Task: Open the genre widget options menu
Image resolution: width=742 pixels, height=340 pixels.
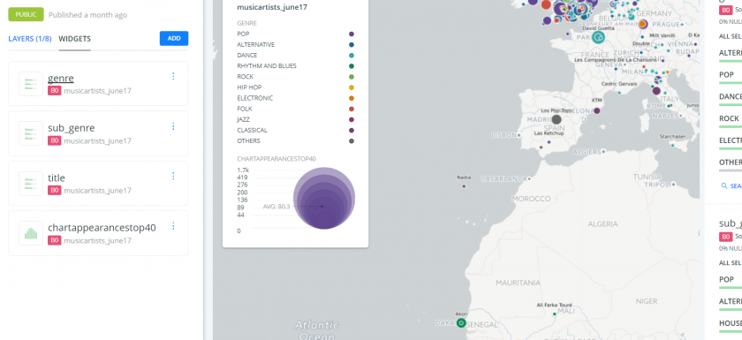Action: 173,76
